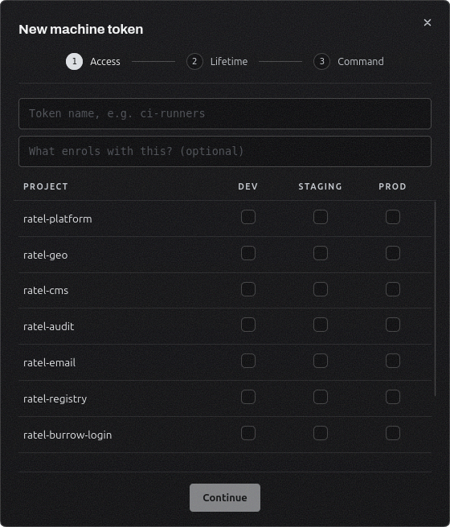Check ratel-burrow-login PROD checkbox
The width and height of the screenshot is (450, 527).
point(392,433)
